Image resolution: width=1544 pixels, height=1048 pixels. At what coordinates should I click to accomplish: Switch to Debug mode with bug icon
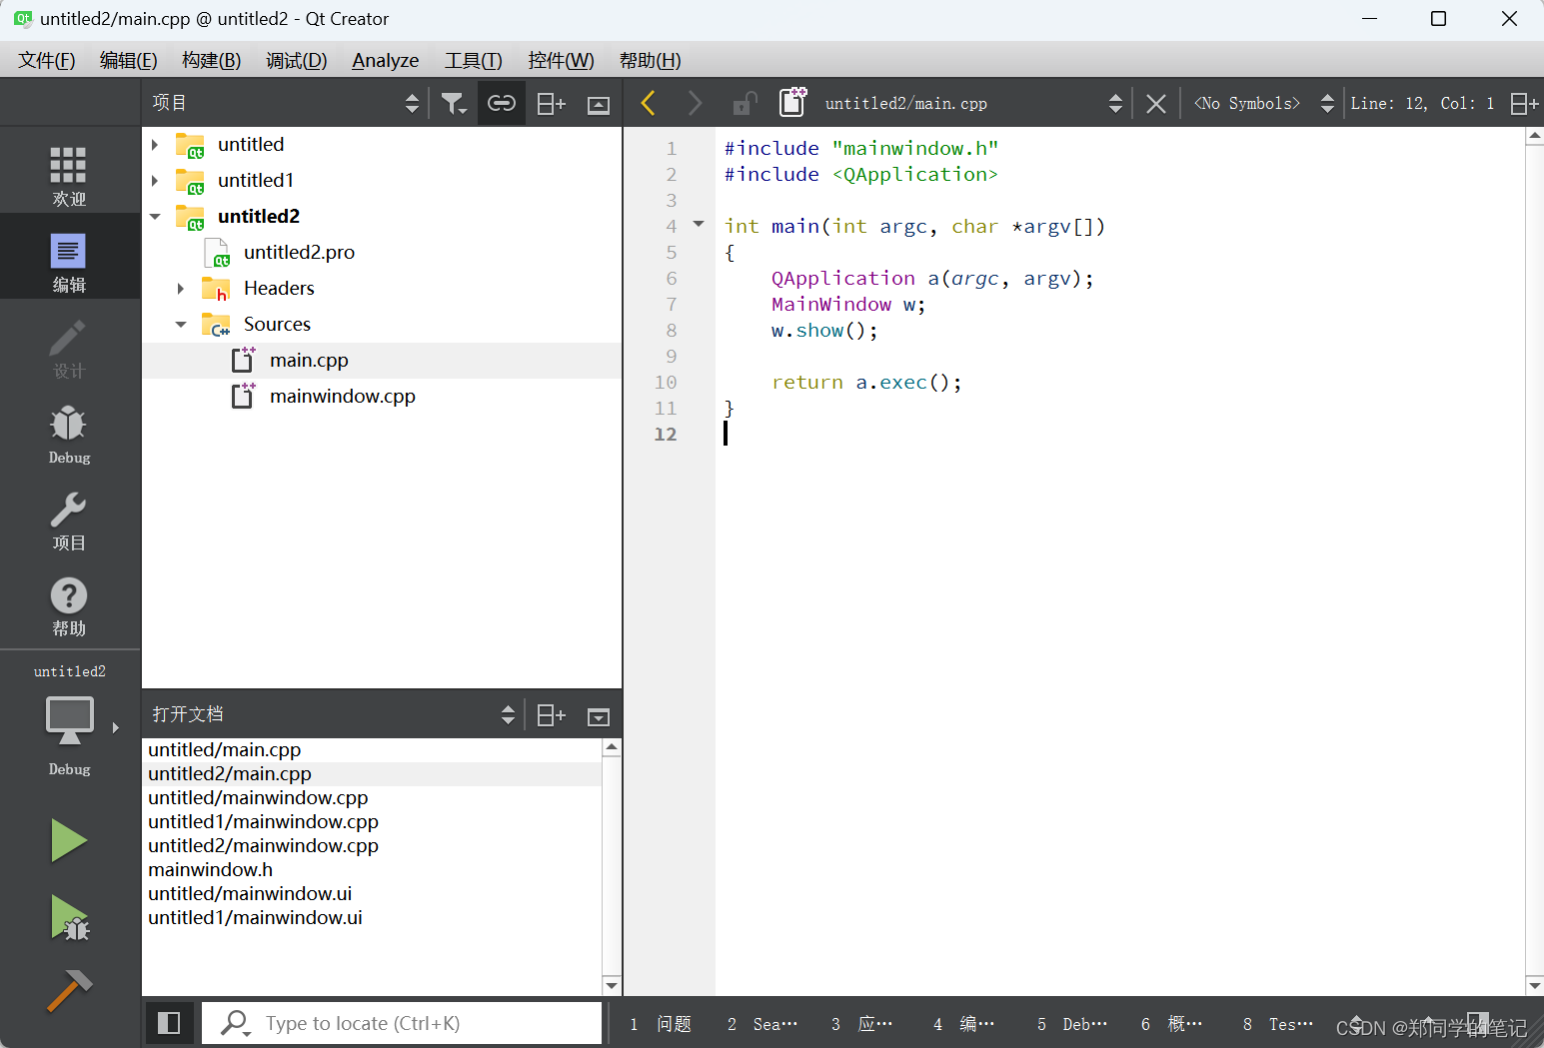[x=69, y=434]
